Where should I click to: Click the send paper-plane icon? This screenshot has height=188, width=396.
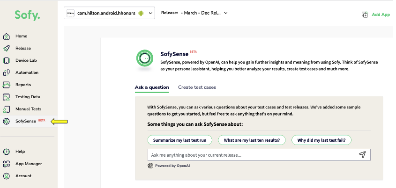coord(362,154)
